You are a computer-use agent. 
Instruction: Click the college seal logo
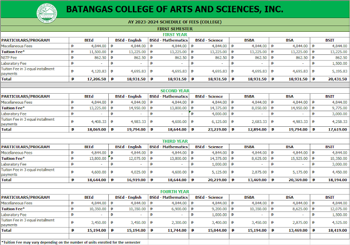tap(47, 13)
